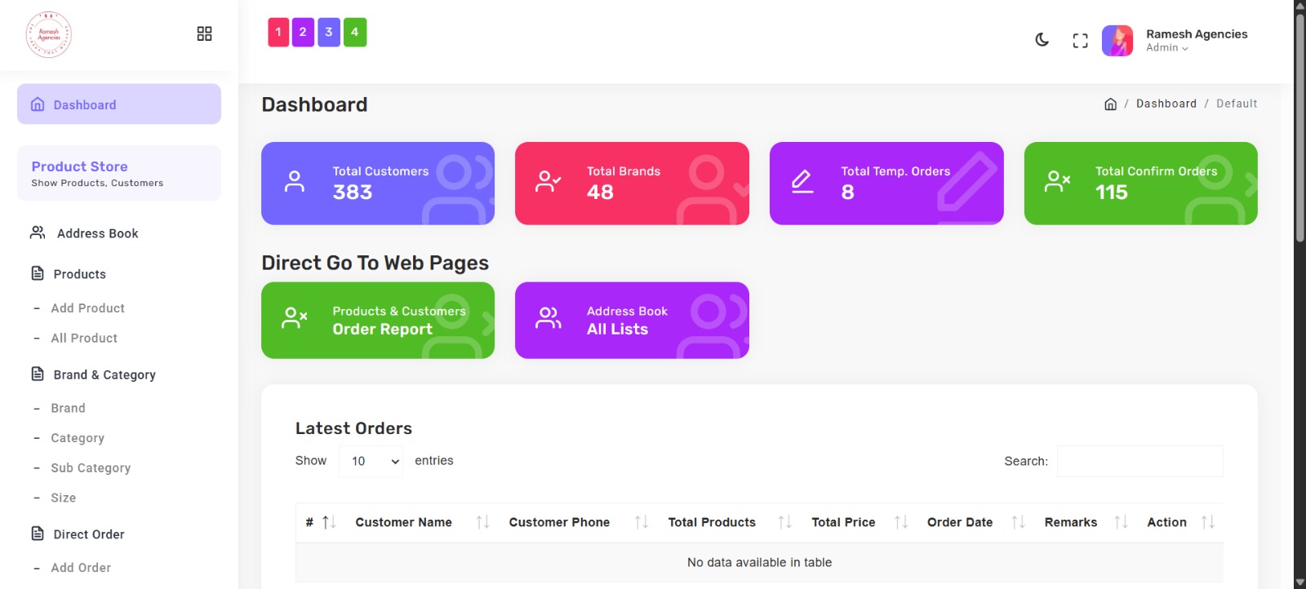Open the Admin profile dropdown
This screenshot has height=589, width=1306.
[x=1167, y=48]
